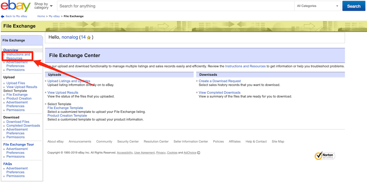This screenshot has height=184, width=367.
Task: Open Download Files in the sidebar
Action: [18, 122]
